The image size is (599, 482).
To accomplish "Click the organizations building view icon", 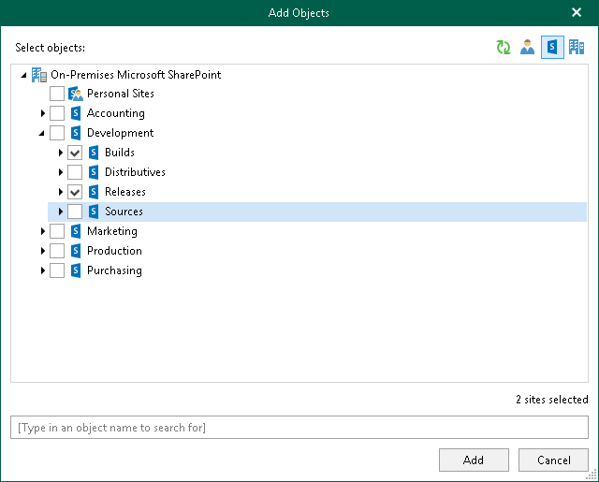I will pos(577,48).
